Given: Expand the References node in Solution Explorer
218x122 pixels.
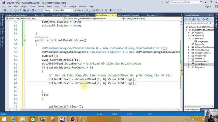Looking at the screenshot, I should (189, 36).
